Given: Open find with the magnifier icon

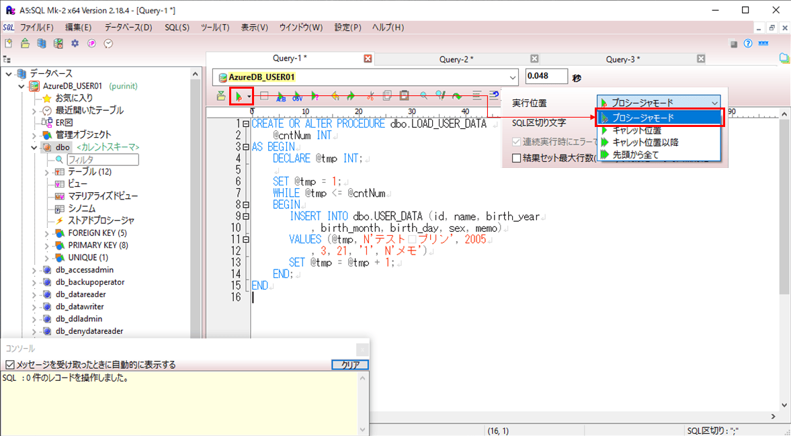Looking at the screenshot, I should coord(424,96).
